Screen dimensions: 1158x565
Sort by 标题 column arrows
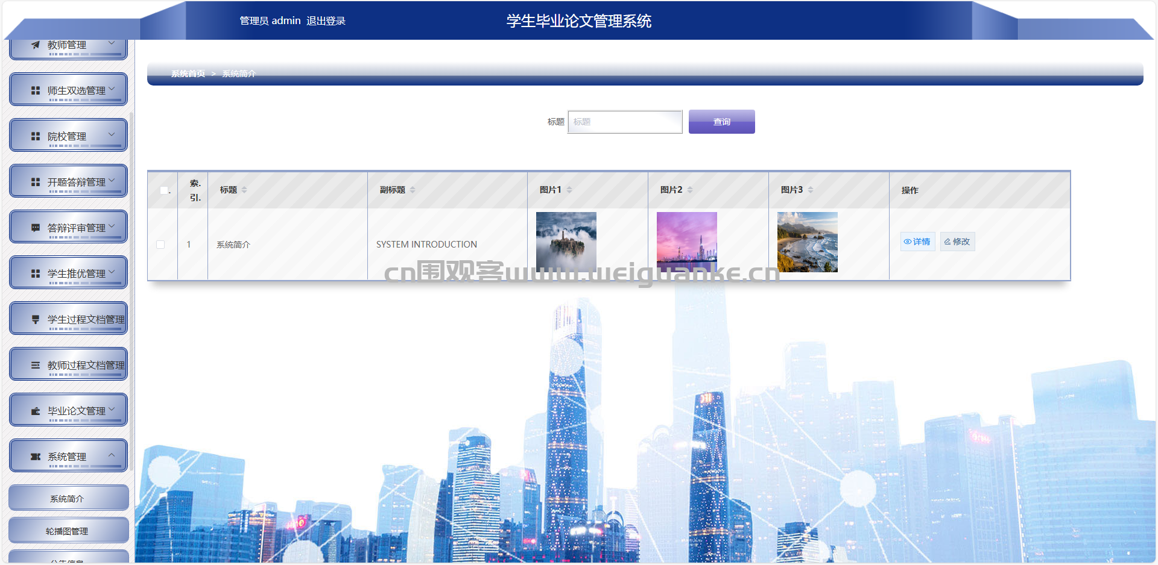pos(244,190)
